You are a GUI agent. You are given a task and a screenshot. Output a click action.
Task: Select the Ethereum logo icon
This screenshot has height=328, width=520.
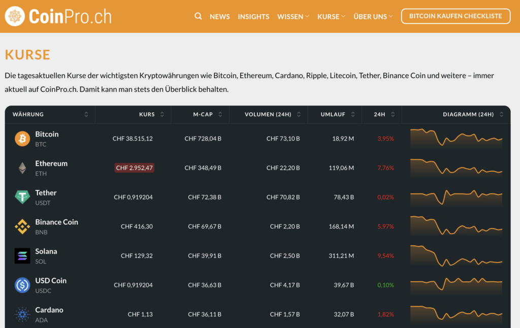pyautogui.click(x=22, y=168)
